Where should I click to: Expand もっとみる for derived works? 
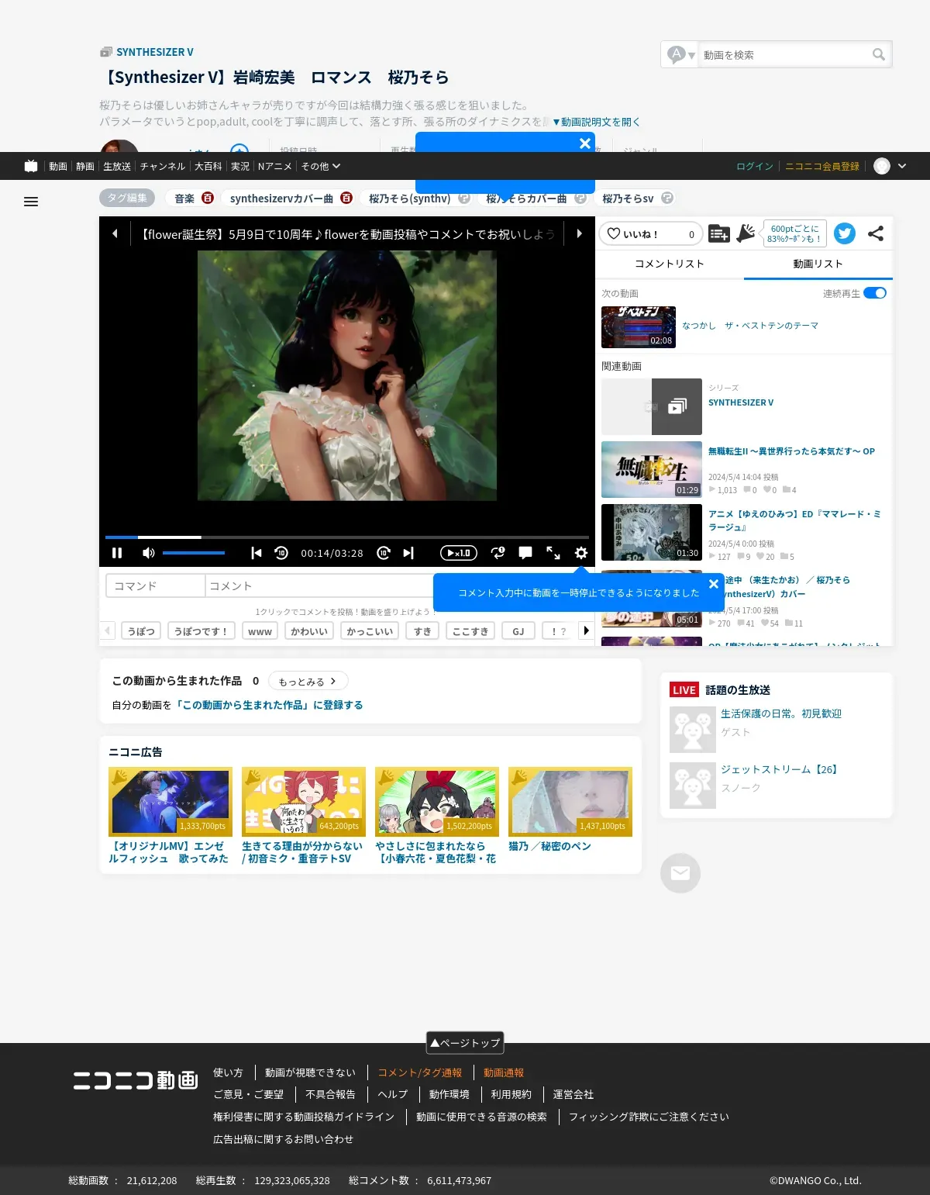click(x=308, y=681)
